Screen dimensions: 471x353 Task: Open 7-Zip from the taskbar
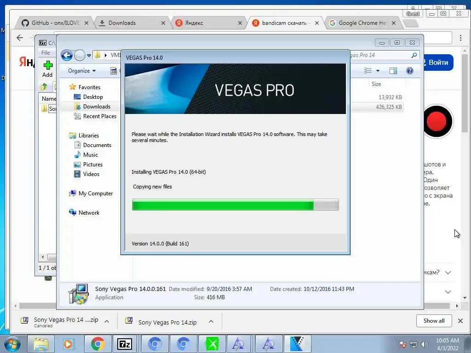click(124, 344)
